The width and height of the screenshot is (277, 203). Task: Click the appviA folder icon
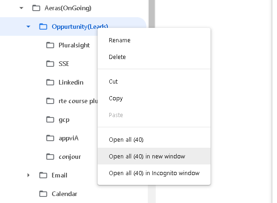[x=50, y=138]
